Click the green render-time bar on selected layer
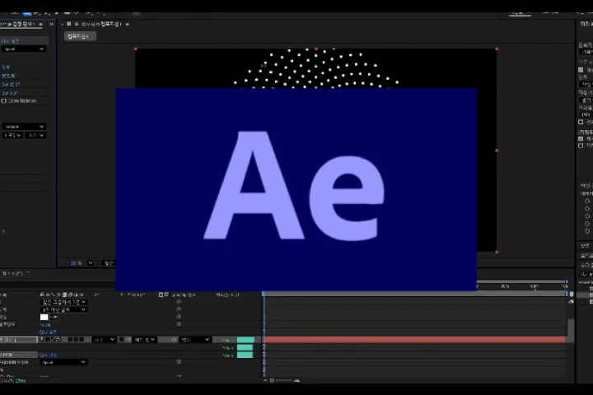The width and height of the screenshot is (593, 395). click(245, 340)
